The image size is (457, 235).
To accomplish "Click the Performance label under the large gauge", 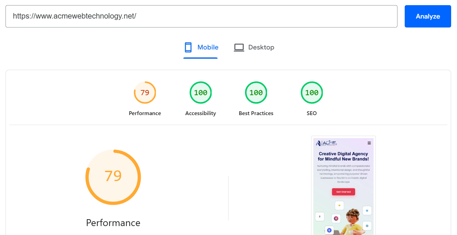I will (x=113, y=223).
